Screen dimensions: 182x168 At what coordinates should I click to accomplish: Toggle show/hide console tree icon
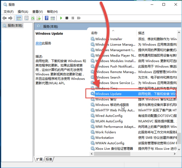click(19, 18)
